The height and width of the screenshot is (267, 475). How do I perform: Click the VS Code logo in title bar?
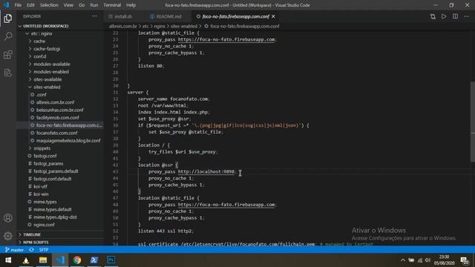(6, 5)
